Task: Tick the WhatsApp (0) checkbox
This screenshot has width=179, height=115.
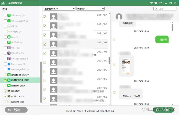Action: (5, 15)
